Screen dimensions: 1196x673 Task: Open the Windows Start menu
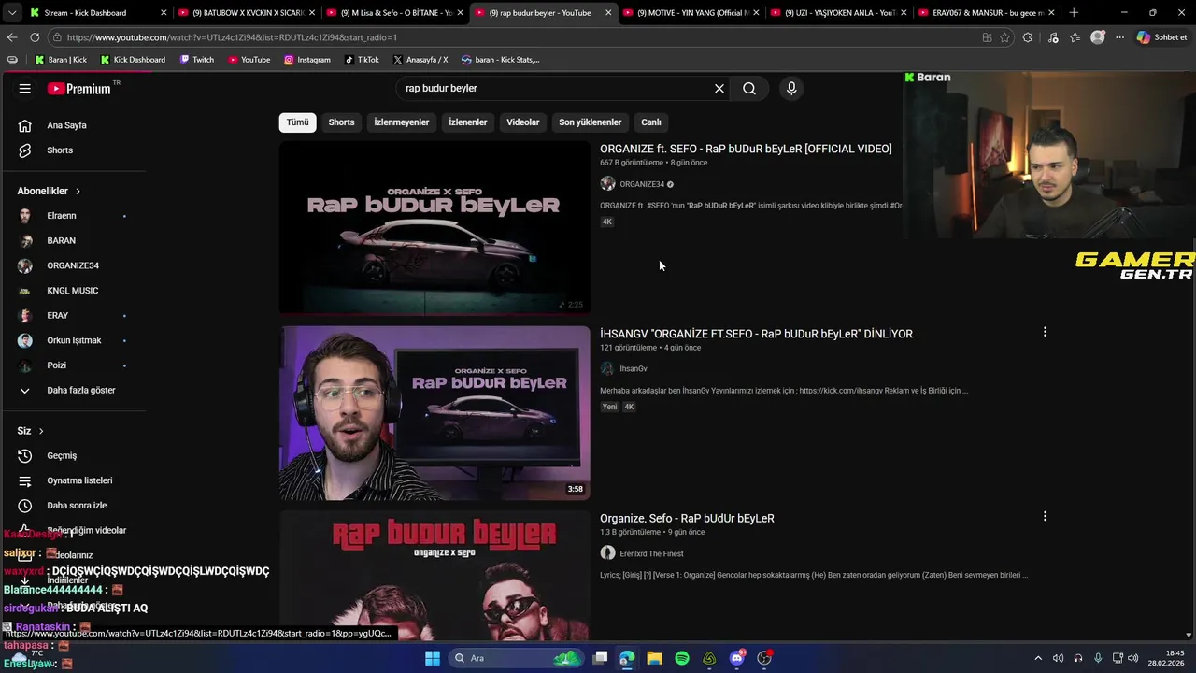click(x=433, y=658)
